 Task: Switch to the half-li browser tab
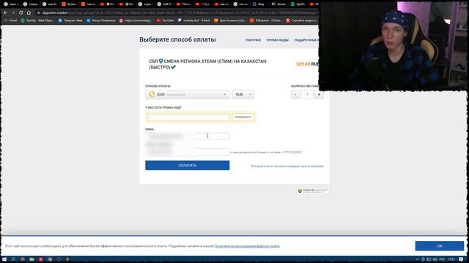click(165, 4)
